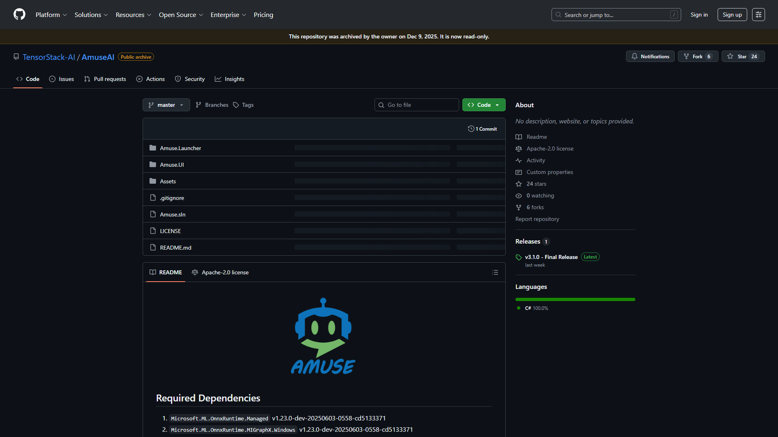Screen dimensions: 778x437
Task: Open the Enterprise dropdown
Action: (x=228, y=15)
